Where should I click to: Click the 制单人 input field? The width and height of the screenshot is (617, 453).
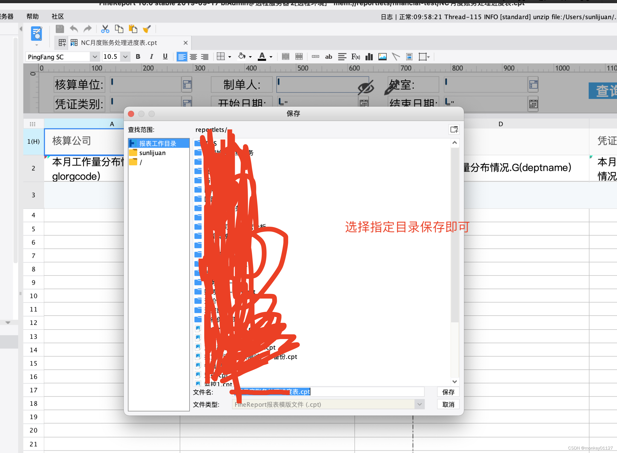322,84
